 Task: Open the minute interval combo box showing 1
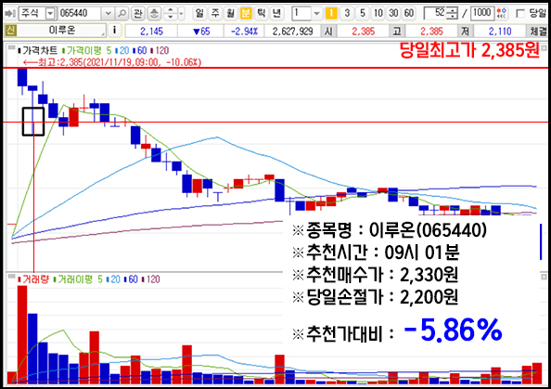tap(306, 14)
